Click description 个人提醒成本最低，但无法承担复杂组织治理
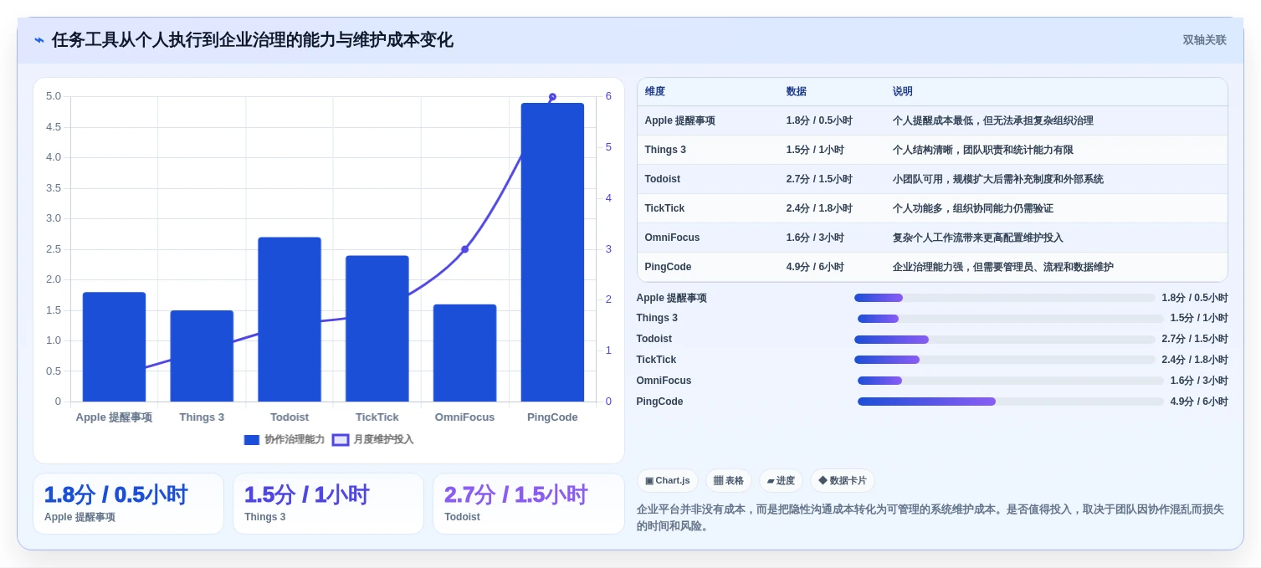The height and width of the screenshot is (568, 1261). [x=993, y=120]
